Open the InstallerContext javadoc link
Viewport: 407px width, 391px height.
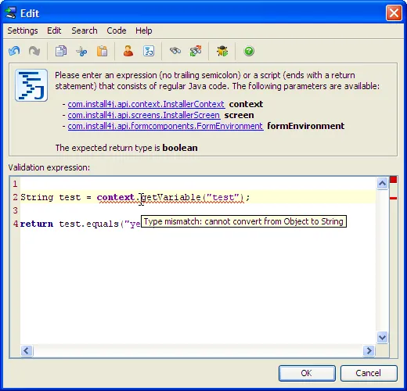click(x=146, y=104)
